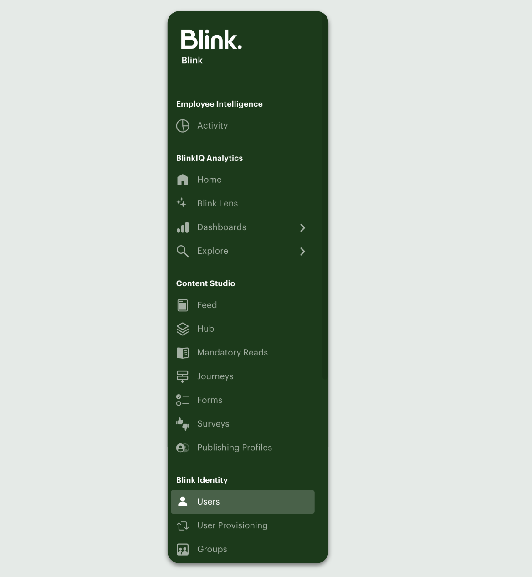Navigate to Mandatory Reads
Image resolution: width=532 pixels, height=577 pixels.
point(242,352)
